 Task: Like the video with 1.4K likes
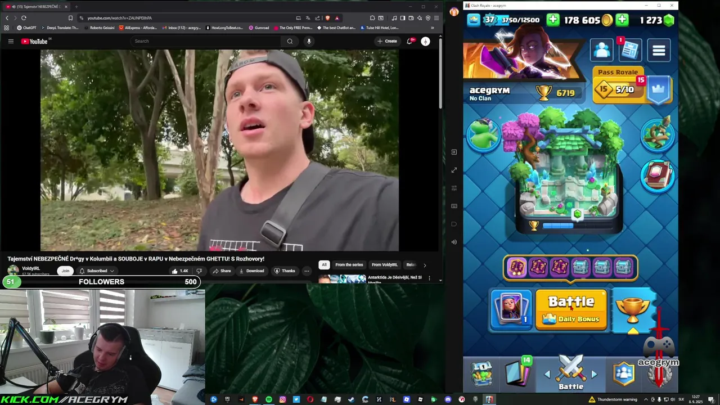tap(181, 271)
